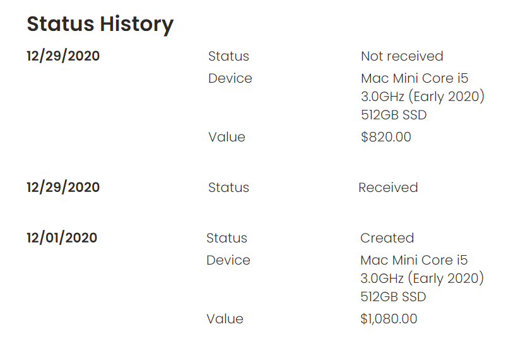Click the Status label next to Not received
The width and height of the screenshot is (523, 353).
[x=228, y=56]
